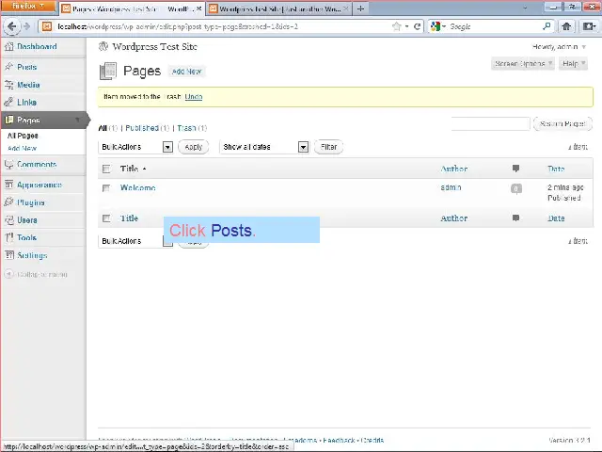The height and width of the screenshot is (452, 602).
Task: Click the Settings icon in sidebar
Action: tap(8, 255)
